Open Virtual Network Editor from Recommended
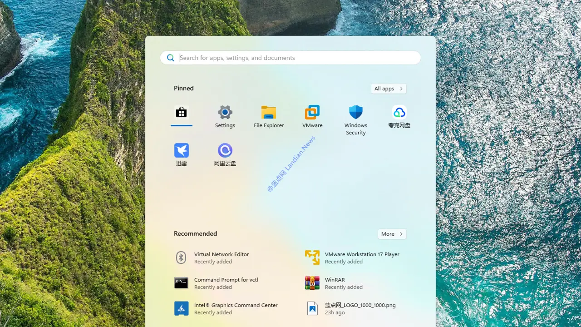Image resolution: width=581 pixels, height=327 pixels. pyautogui.click(x=222, y=258)
